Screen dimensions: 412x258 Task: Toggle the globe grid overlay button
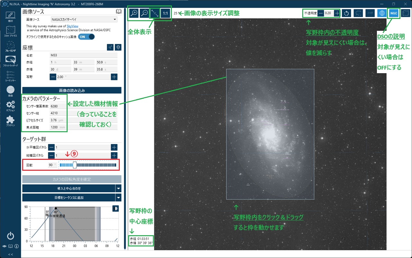[382, 13]
